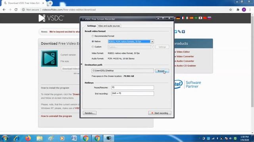Click the Browse button for destination path
This screenshot has height=142, width=254.
click(162, 71)
